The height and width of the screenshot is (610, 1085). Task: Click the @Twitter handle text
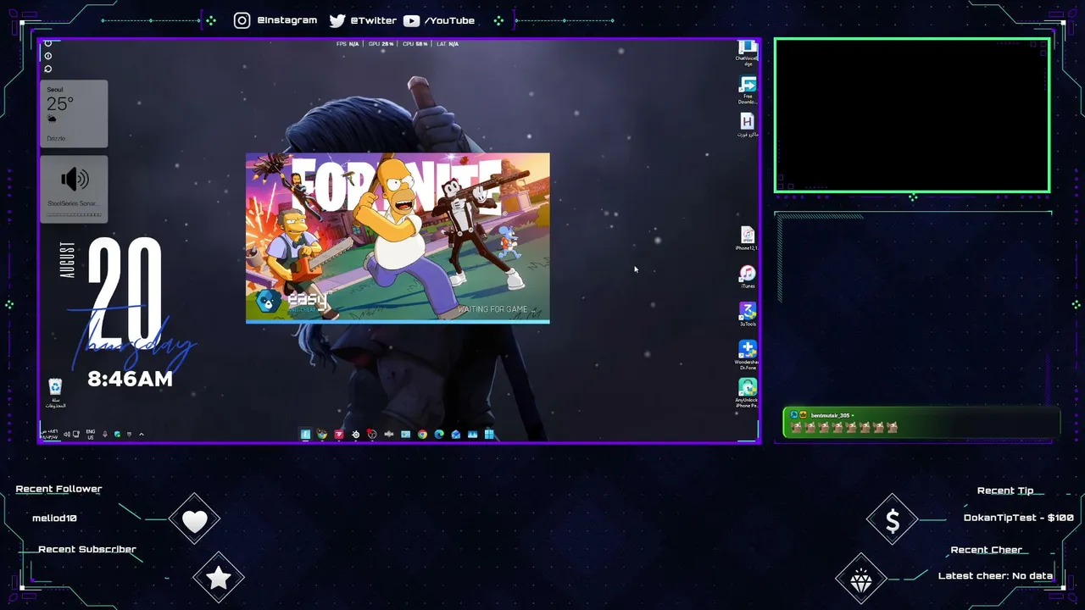374,20
